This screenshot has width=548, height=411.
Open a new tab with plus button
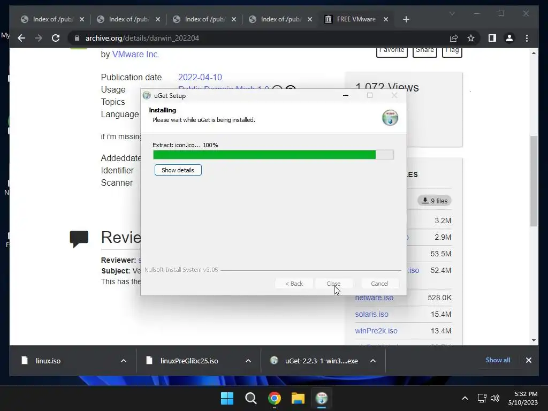click(406, 19)
